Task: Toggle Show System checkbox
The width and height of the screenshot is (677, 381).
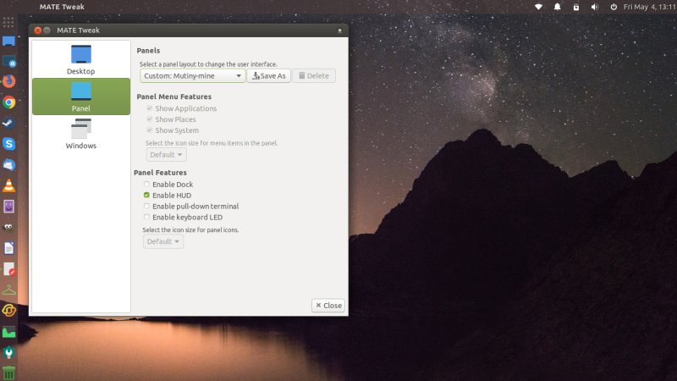Action: (x=150, y=130)
